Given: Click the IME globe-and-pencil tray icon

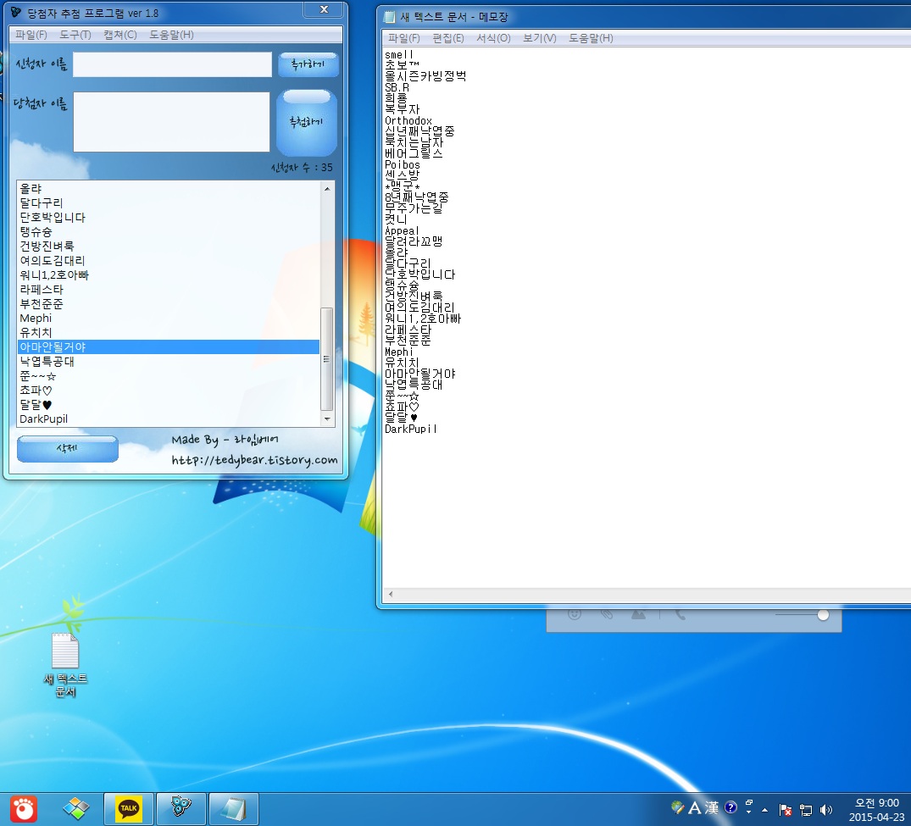Looking at the screenshot, I should [x=677, y=807].
